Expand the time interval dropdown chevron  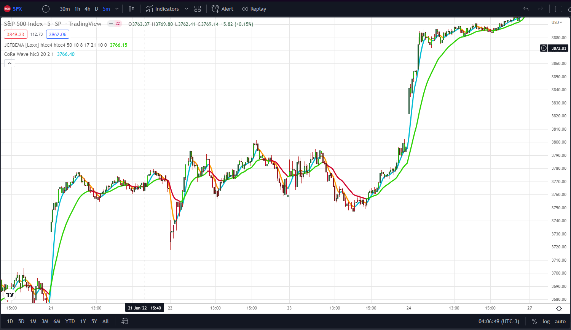tap(117, 9)
